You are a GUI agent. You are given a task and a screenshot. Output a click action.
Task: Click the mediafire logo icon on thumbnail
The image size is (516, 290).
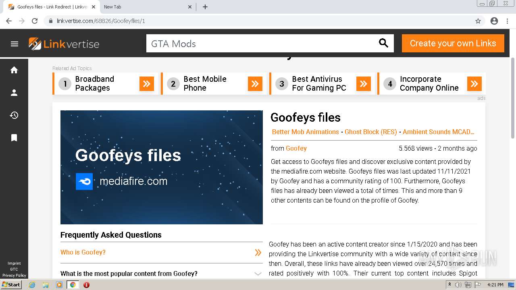coord(84,182)
